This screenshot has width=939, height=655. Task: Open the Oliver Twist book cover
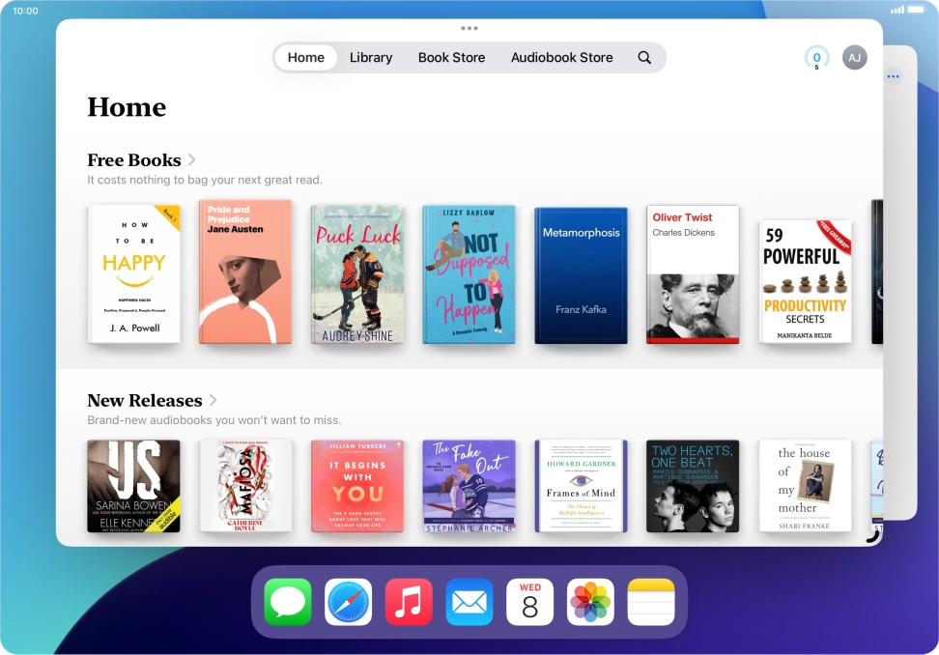pos(693,275)
